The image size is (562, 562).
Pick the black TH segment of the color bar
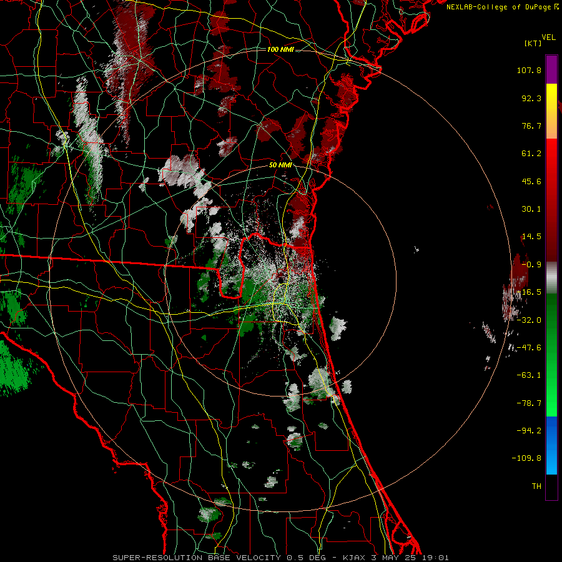click(x=551, y=487)
